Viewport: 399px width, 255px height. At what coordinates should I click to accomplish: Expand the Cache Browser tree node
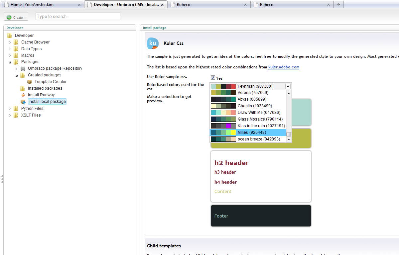click(x=10, y=42)
